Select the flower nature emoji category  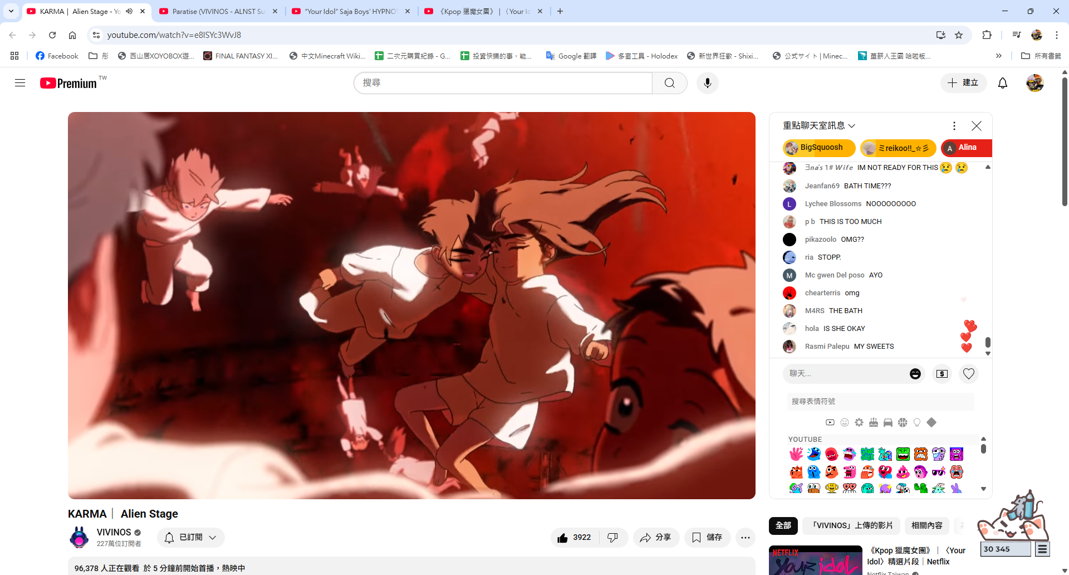click(859, 422)
